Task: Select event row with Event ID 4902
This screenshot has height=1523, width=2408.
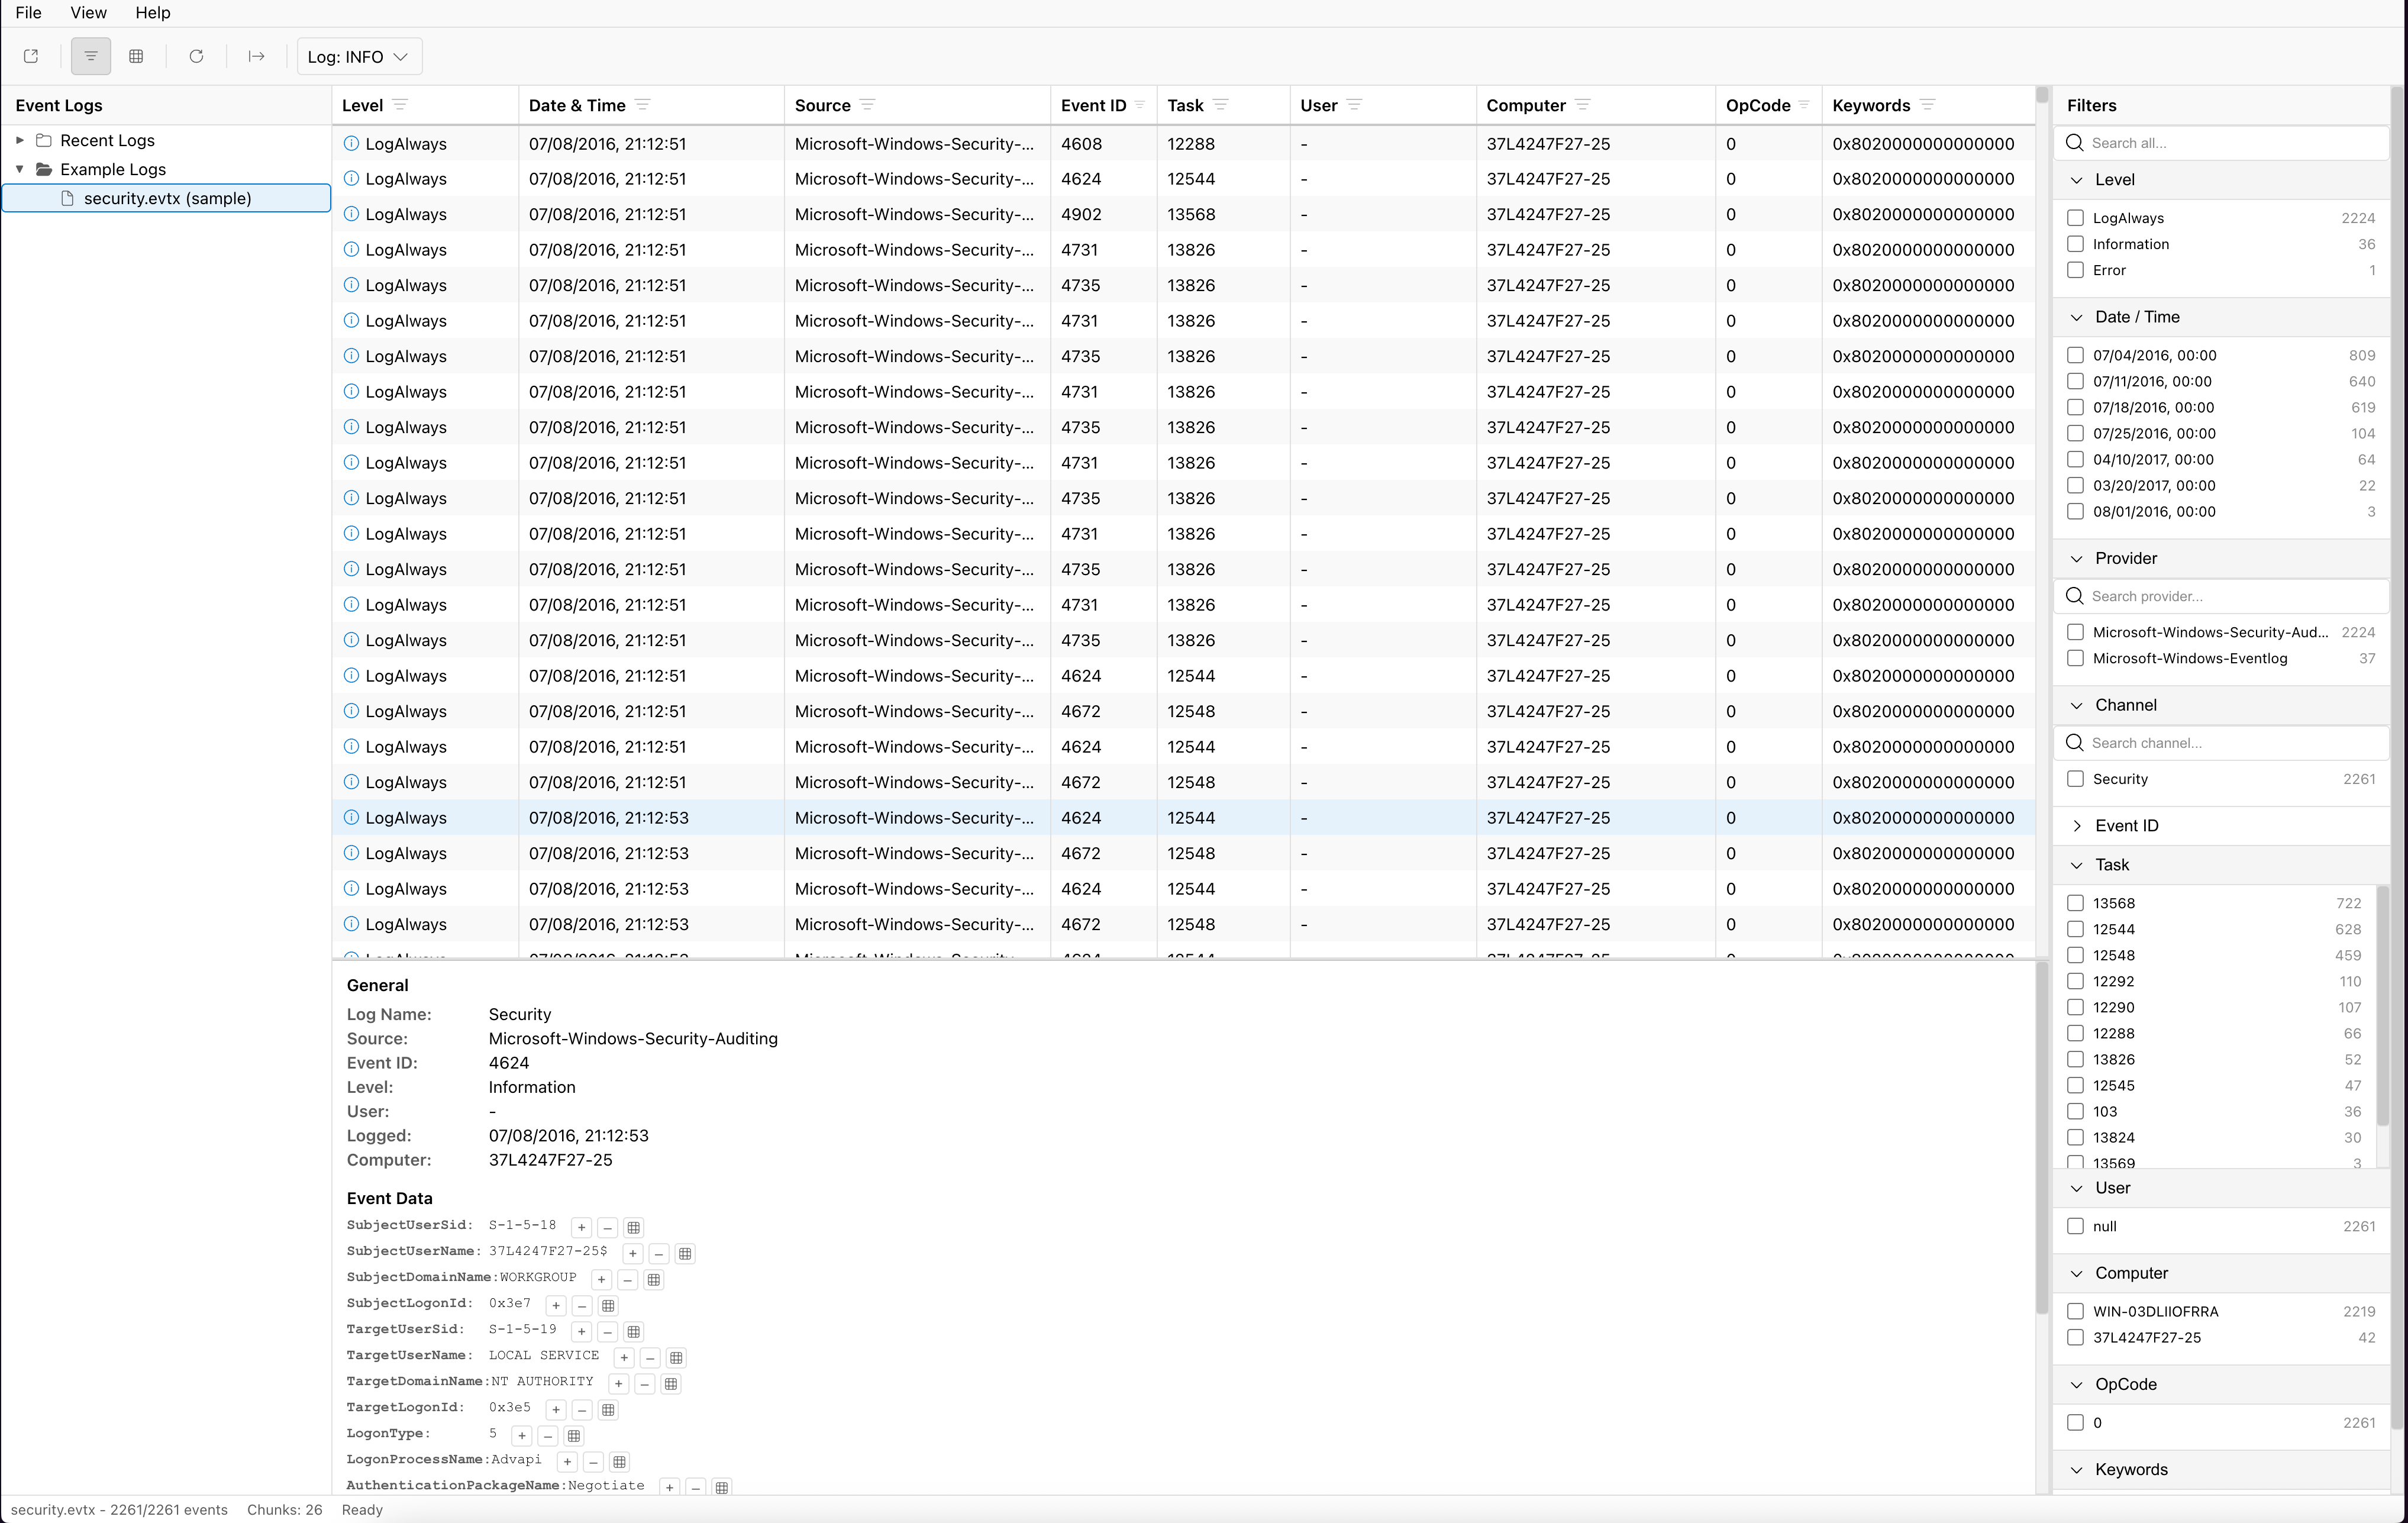Action: (x=1184, y=214)
